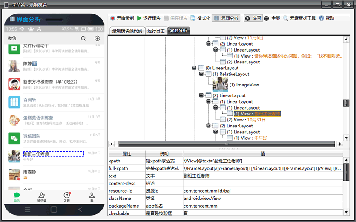Click the ImageView thumbnail in the tree

pyautogui.click(x=220, y=85)
